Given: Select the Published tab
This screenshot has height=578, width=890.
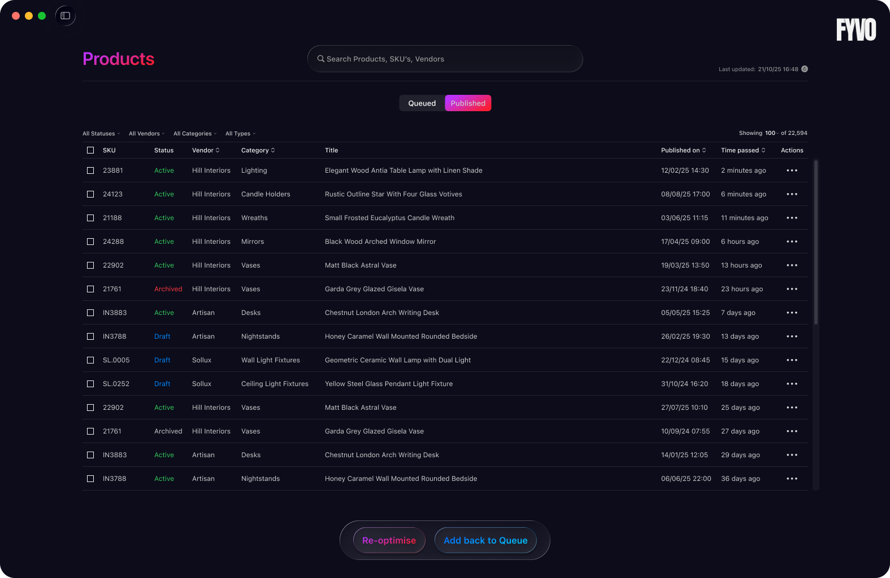Looking at the screenshot, I should point(468,103).
